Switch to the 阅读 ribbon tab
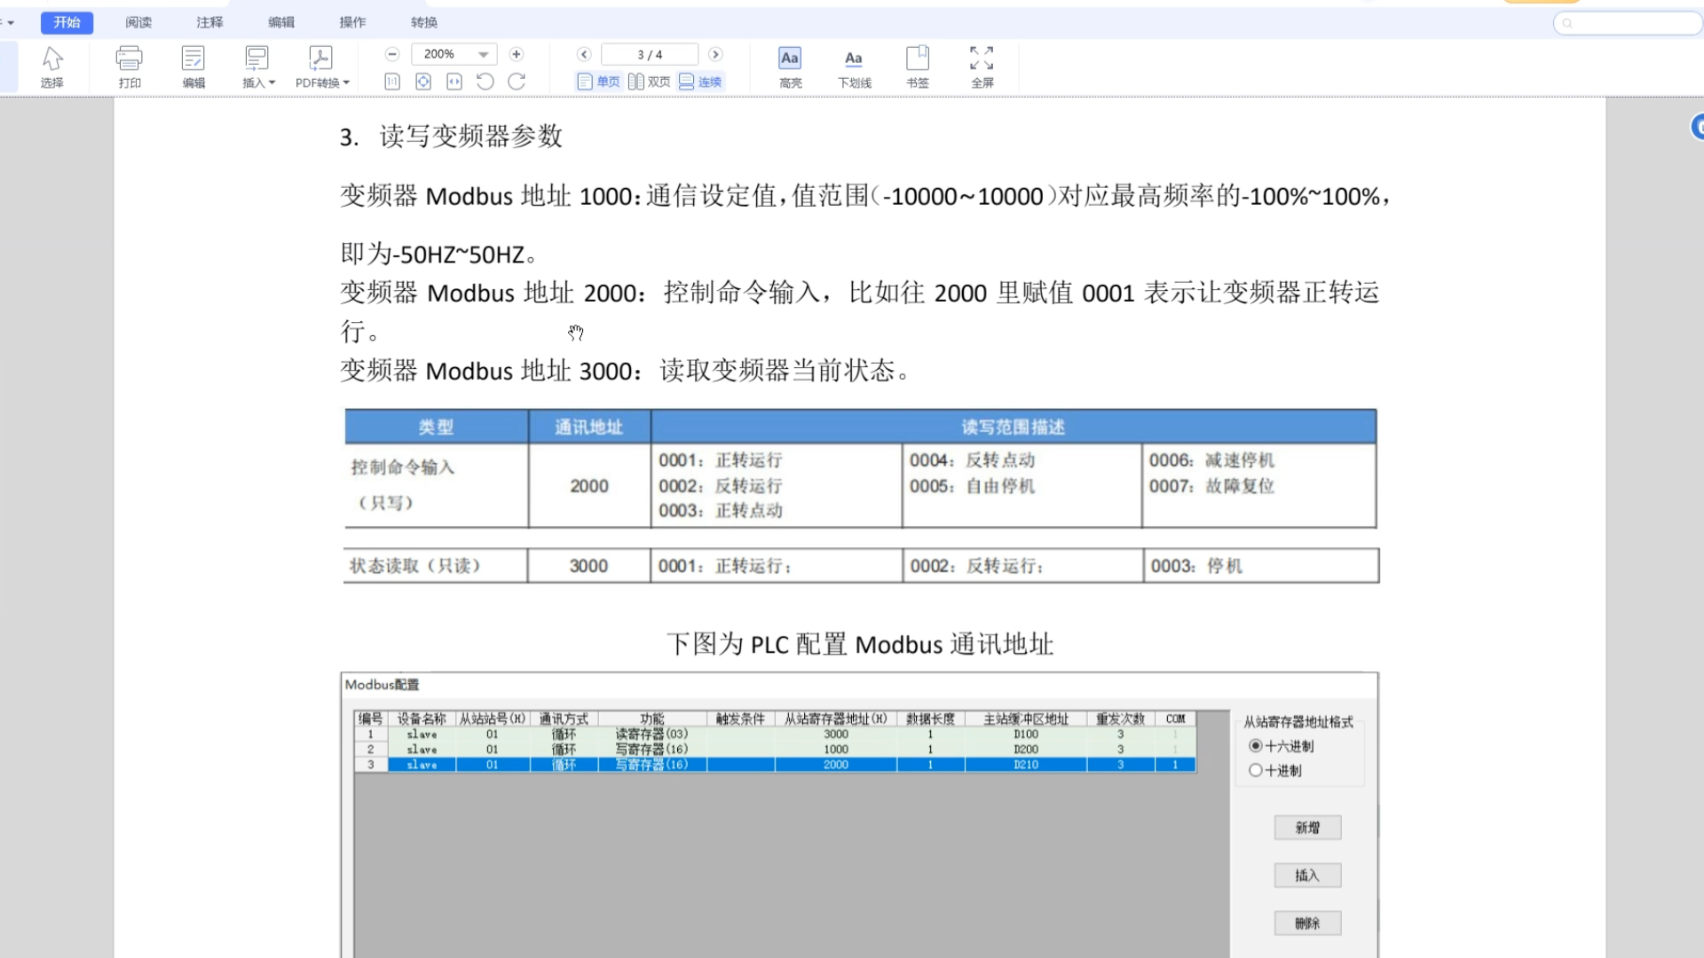The image size is (1704, 958). click(138, 22)
